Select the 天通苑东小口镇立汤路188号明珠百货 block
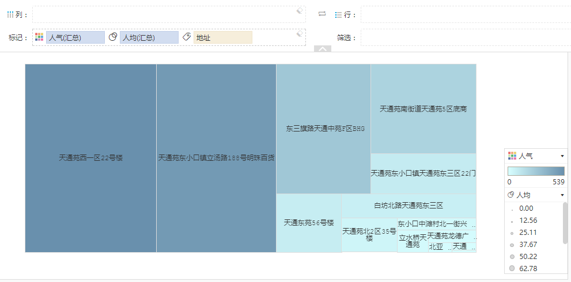Viewport: 571px width, 282px height. pos(216,158)
